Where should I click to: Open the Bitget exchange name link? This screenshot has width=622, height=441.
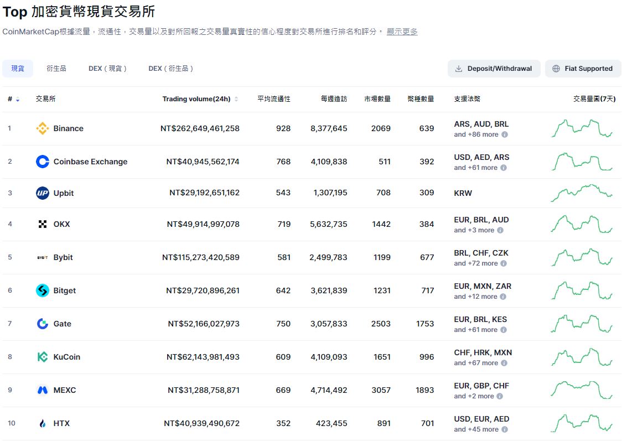point(65,290)
